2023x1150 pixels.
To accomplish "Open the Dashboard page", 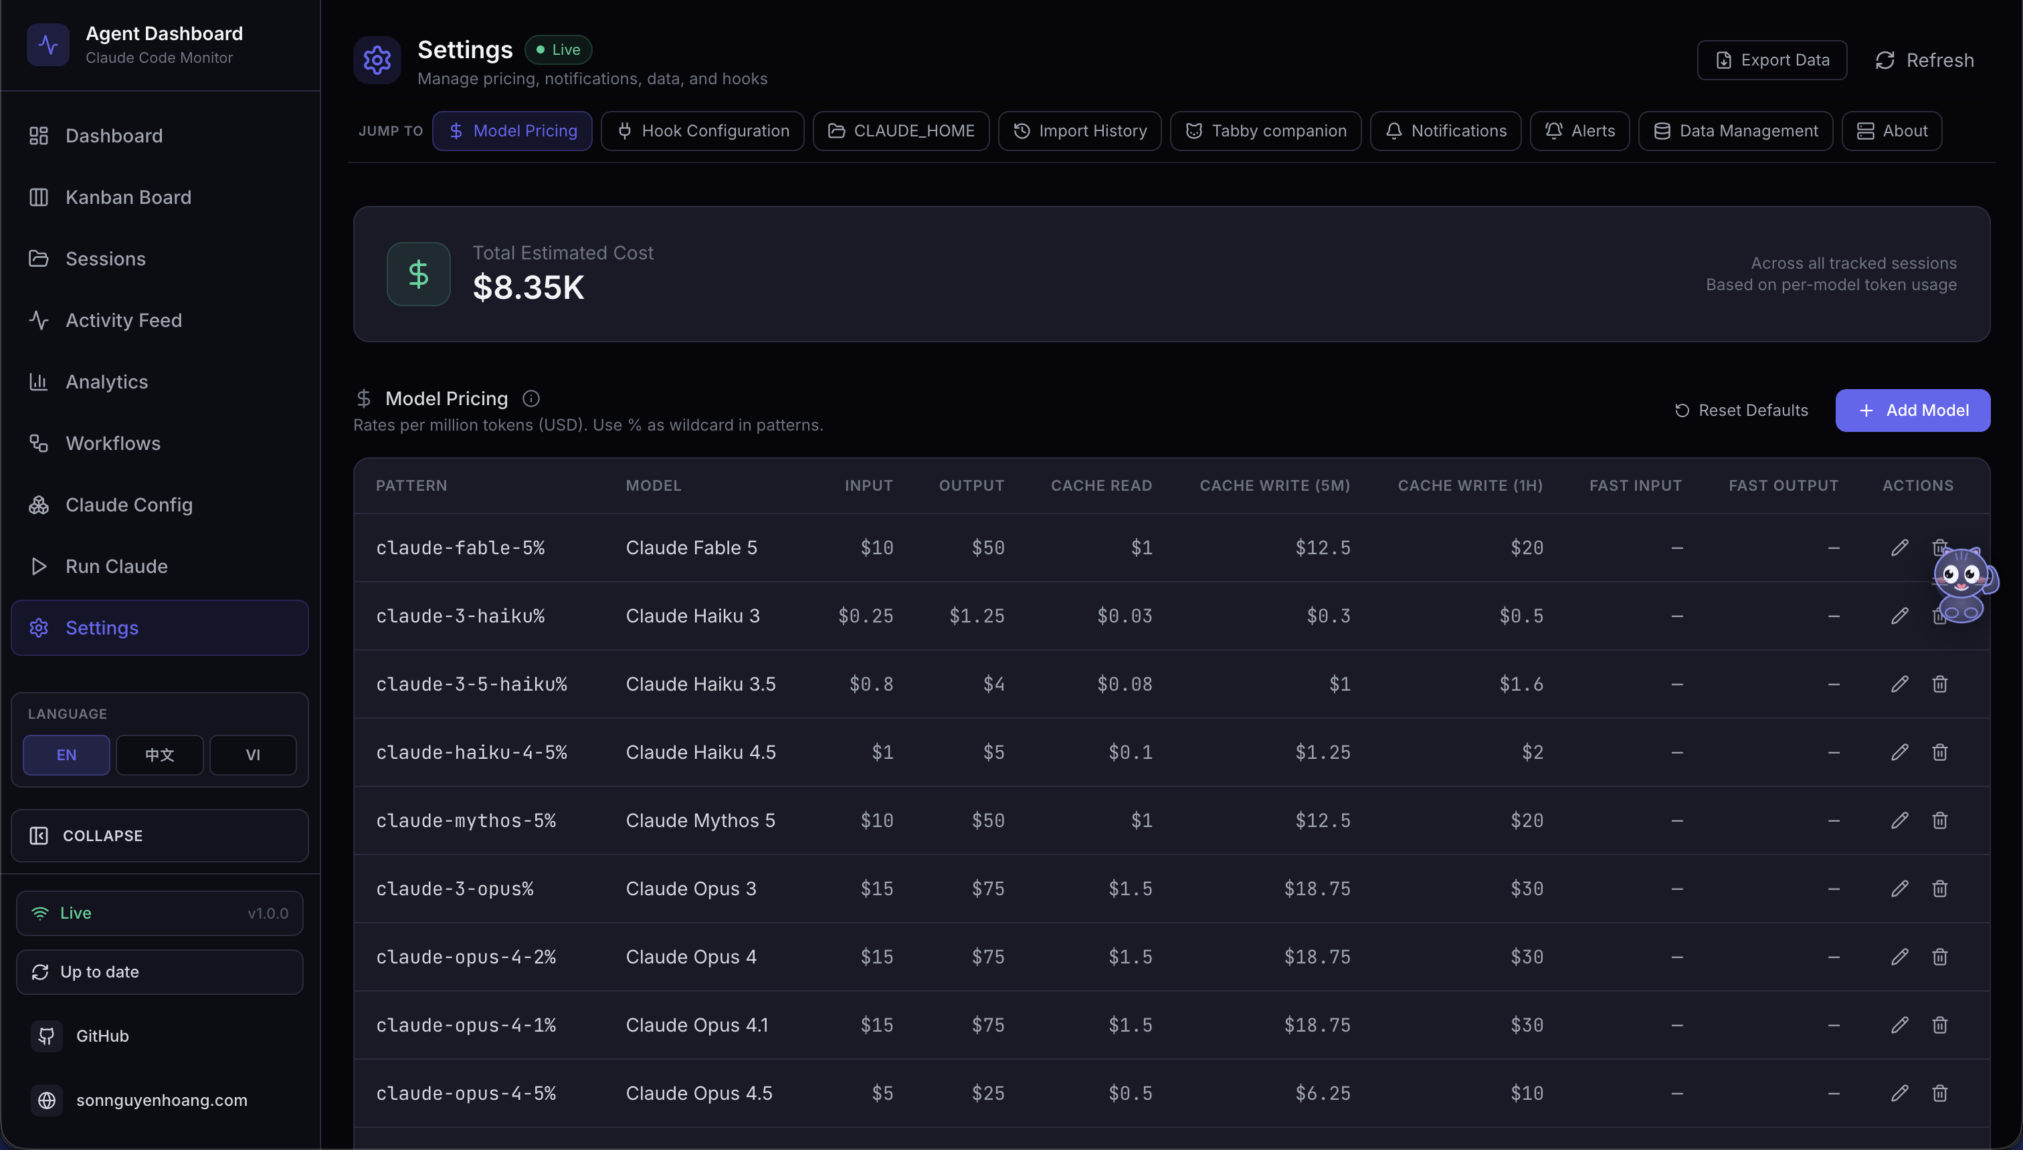I will [x=160, y=136].
